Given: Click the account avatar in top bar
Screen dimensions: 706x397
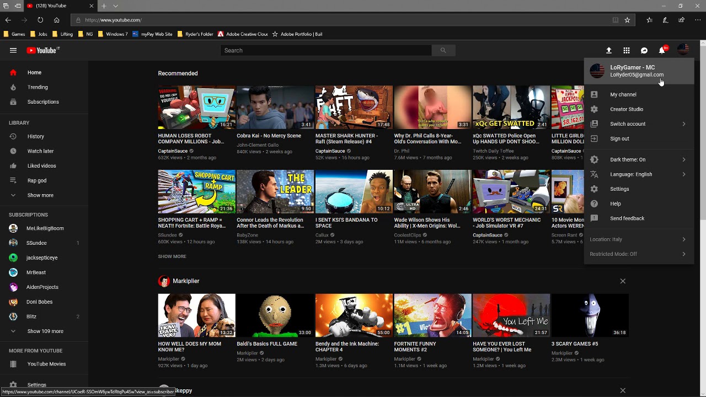Looking at the screenshot, I should [x=683, y=50].
